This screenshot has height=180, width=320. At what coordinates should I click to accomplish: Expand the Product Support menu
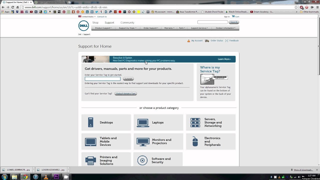click(x=103, y=28)
